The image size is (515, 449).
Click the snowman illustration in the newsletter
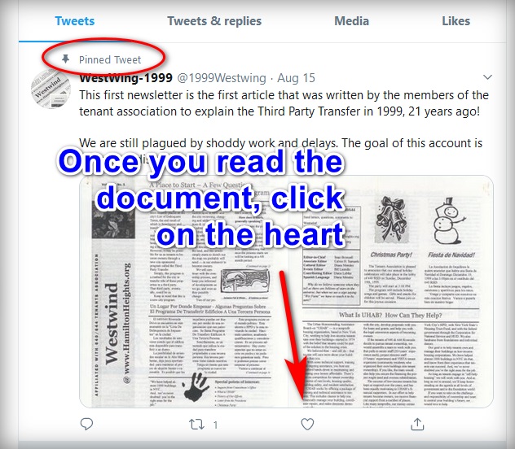tap(449, 221)
